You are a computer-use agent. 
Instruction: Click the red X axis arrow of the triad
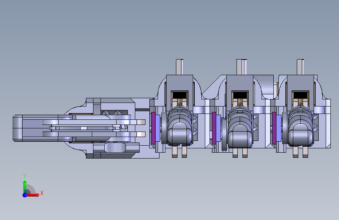pos(33,195)
